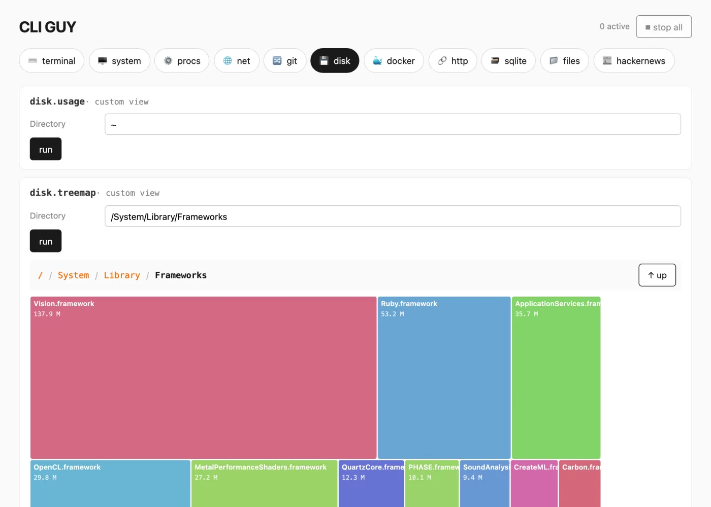Click the hackernews newspaper icon
This screenshot has height=507, width=711.
[607, 61]
